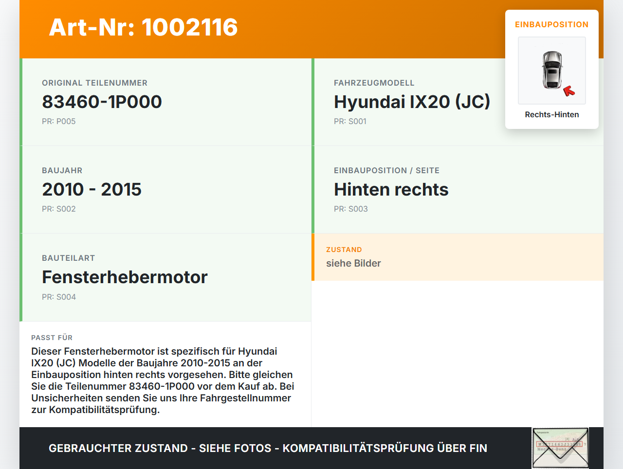Click the Rechts-Hinten caption text
623x469 pixels.
[x=551, y=114]
